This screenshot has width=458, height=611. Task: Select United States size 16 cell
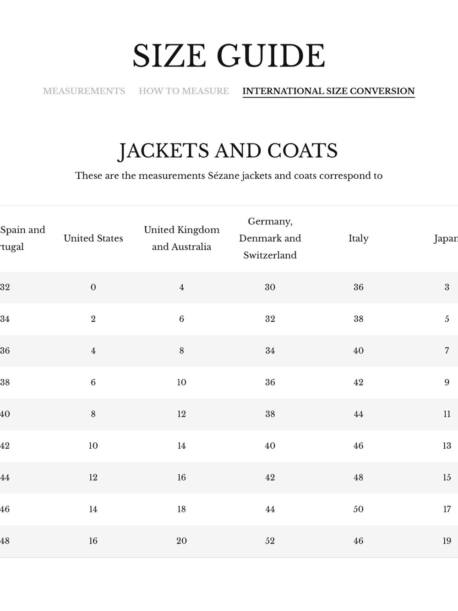tap(93, 541)
